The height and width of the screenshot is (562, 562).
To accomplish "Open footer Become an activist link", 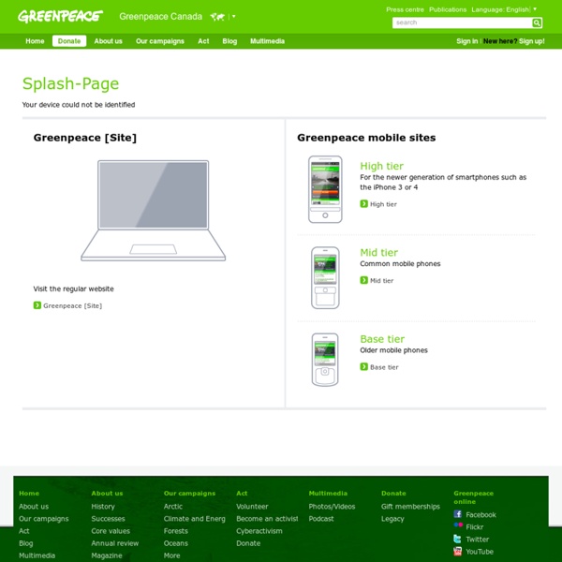I will [x=267, y=519].
